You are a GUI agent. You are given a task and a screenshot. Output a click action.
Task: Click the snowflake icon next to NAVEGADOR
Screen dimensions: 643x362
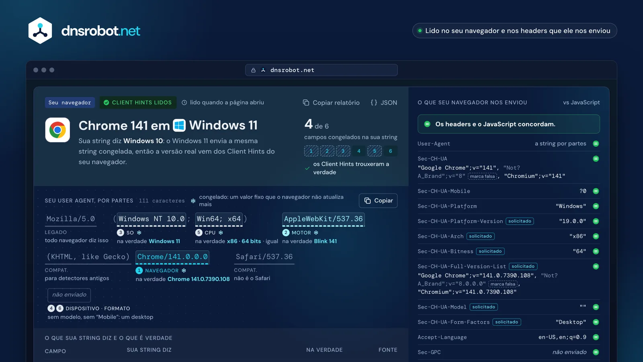(x=184, y=271)
